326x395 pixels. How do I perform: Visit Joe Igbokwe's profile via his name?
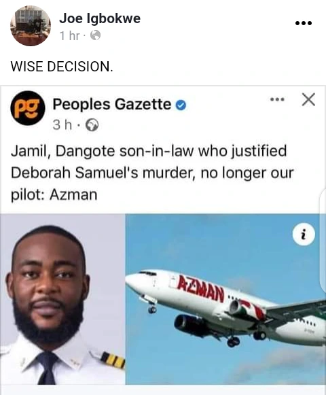100,18
